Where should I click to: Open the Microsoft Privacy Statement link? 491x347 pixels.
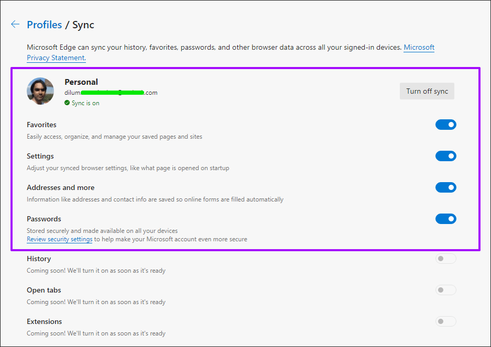[x=231, y=52]
